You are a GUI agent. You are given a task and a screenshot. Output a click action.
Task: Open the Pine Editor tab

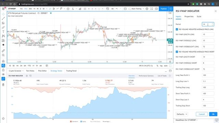tap(42, 71)
